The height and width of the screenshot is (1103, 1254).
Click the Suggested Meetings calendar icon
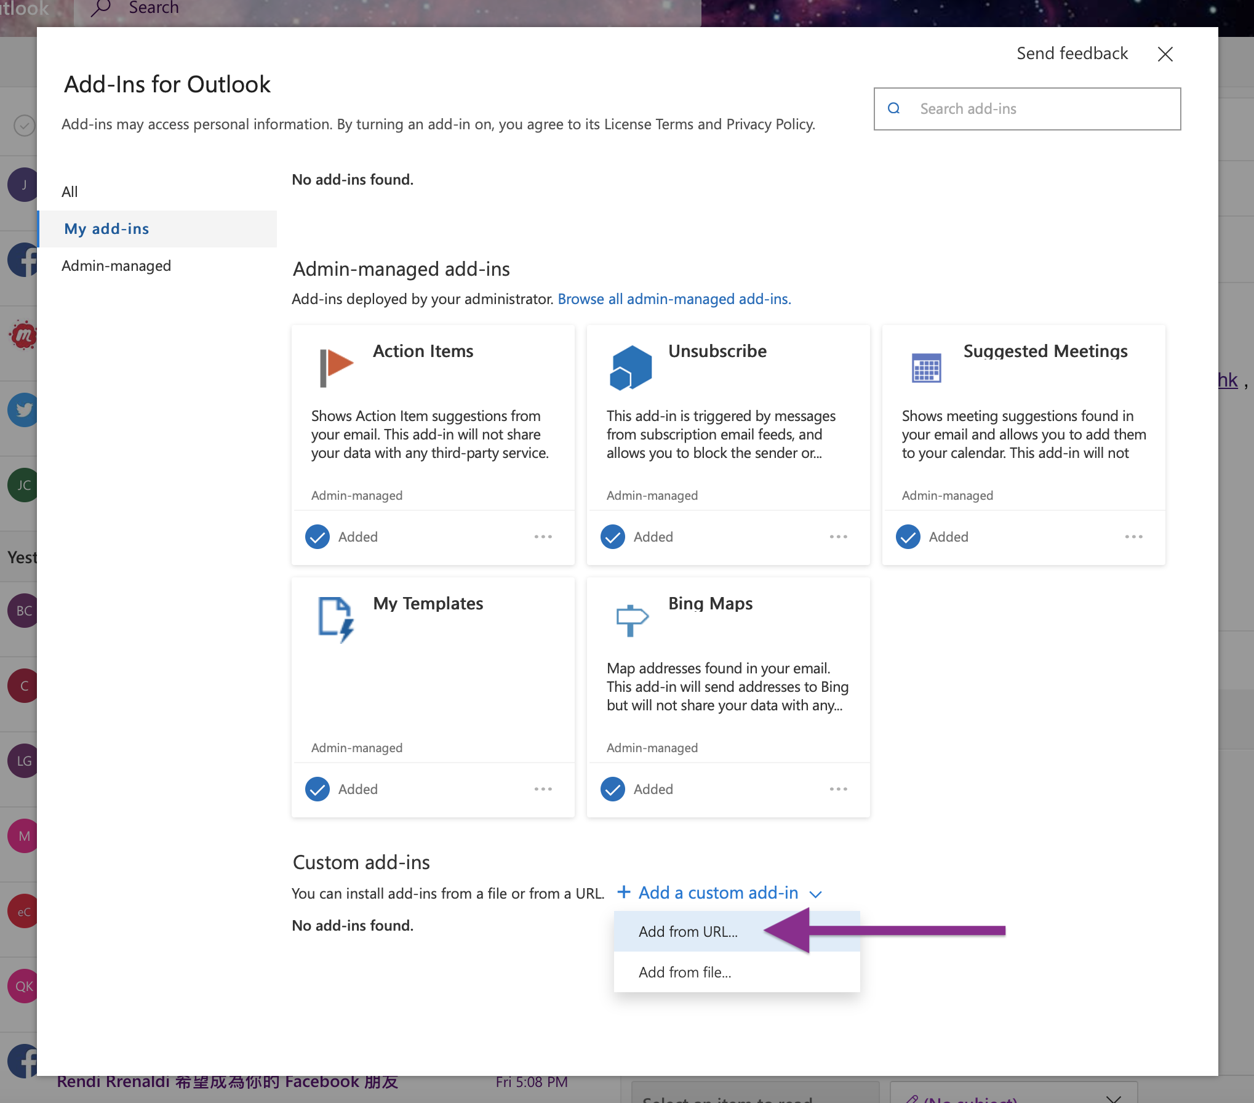tap(925, 366)
